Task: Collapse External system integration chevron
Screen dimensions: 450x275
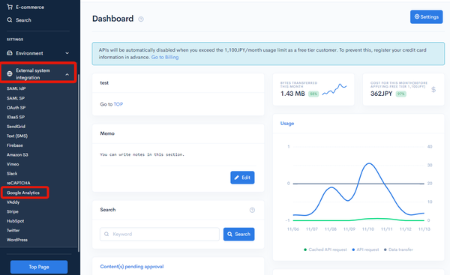Action: [x=67, y=74]
